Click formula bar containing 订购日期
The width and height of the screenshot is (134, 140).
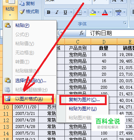coord(110,33)
